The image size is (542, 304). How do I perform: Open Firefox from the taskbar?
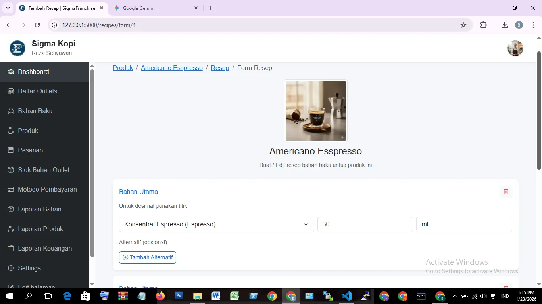tap(160, 296)
